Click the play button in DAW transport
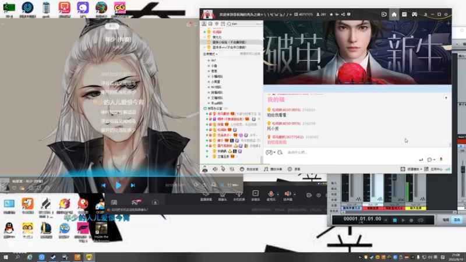 coord(403,220)
